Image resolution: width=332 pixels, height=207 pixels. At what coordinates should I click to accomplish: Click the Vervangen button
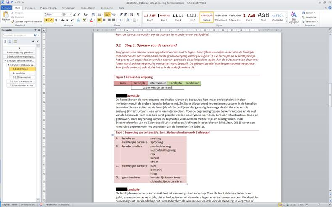click(311, 17)
